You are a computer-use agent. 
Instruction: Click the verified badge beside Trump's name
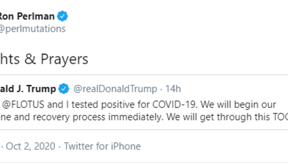pos(63,89)
